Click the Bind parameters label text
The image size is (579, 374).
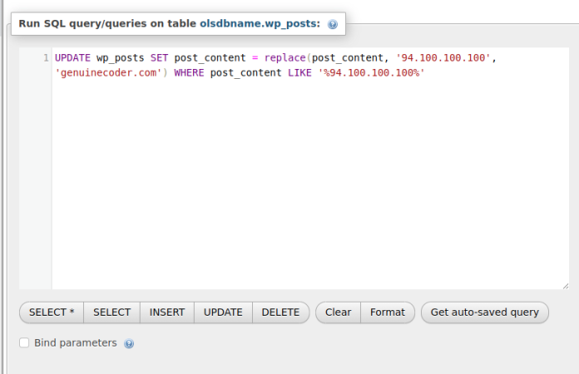pos(75,342)
